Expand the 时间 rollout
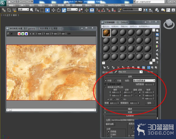The height and width of the screenshot is (139, 176). [130, 112]
